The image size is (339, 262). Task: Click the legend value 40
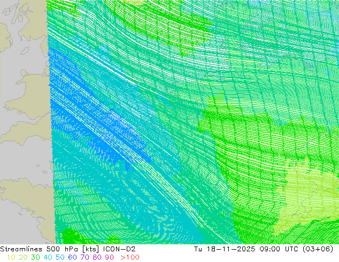click(48, 257)
